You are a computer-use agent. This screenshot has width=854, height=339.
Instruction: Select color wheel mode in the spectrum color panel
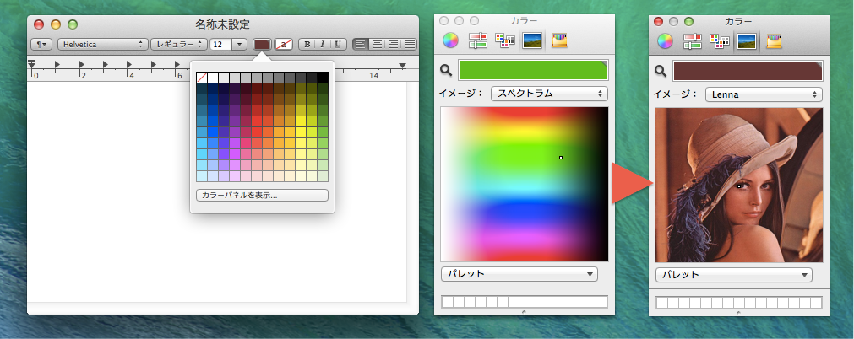pos(450,40)
